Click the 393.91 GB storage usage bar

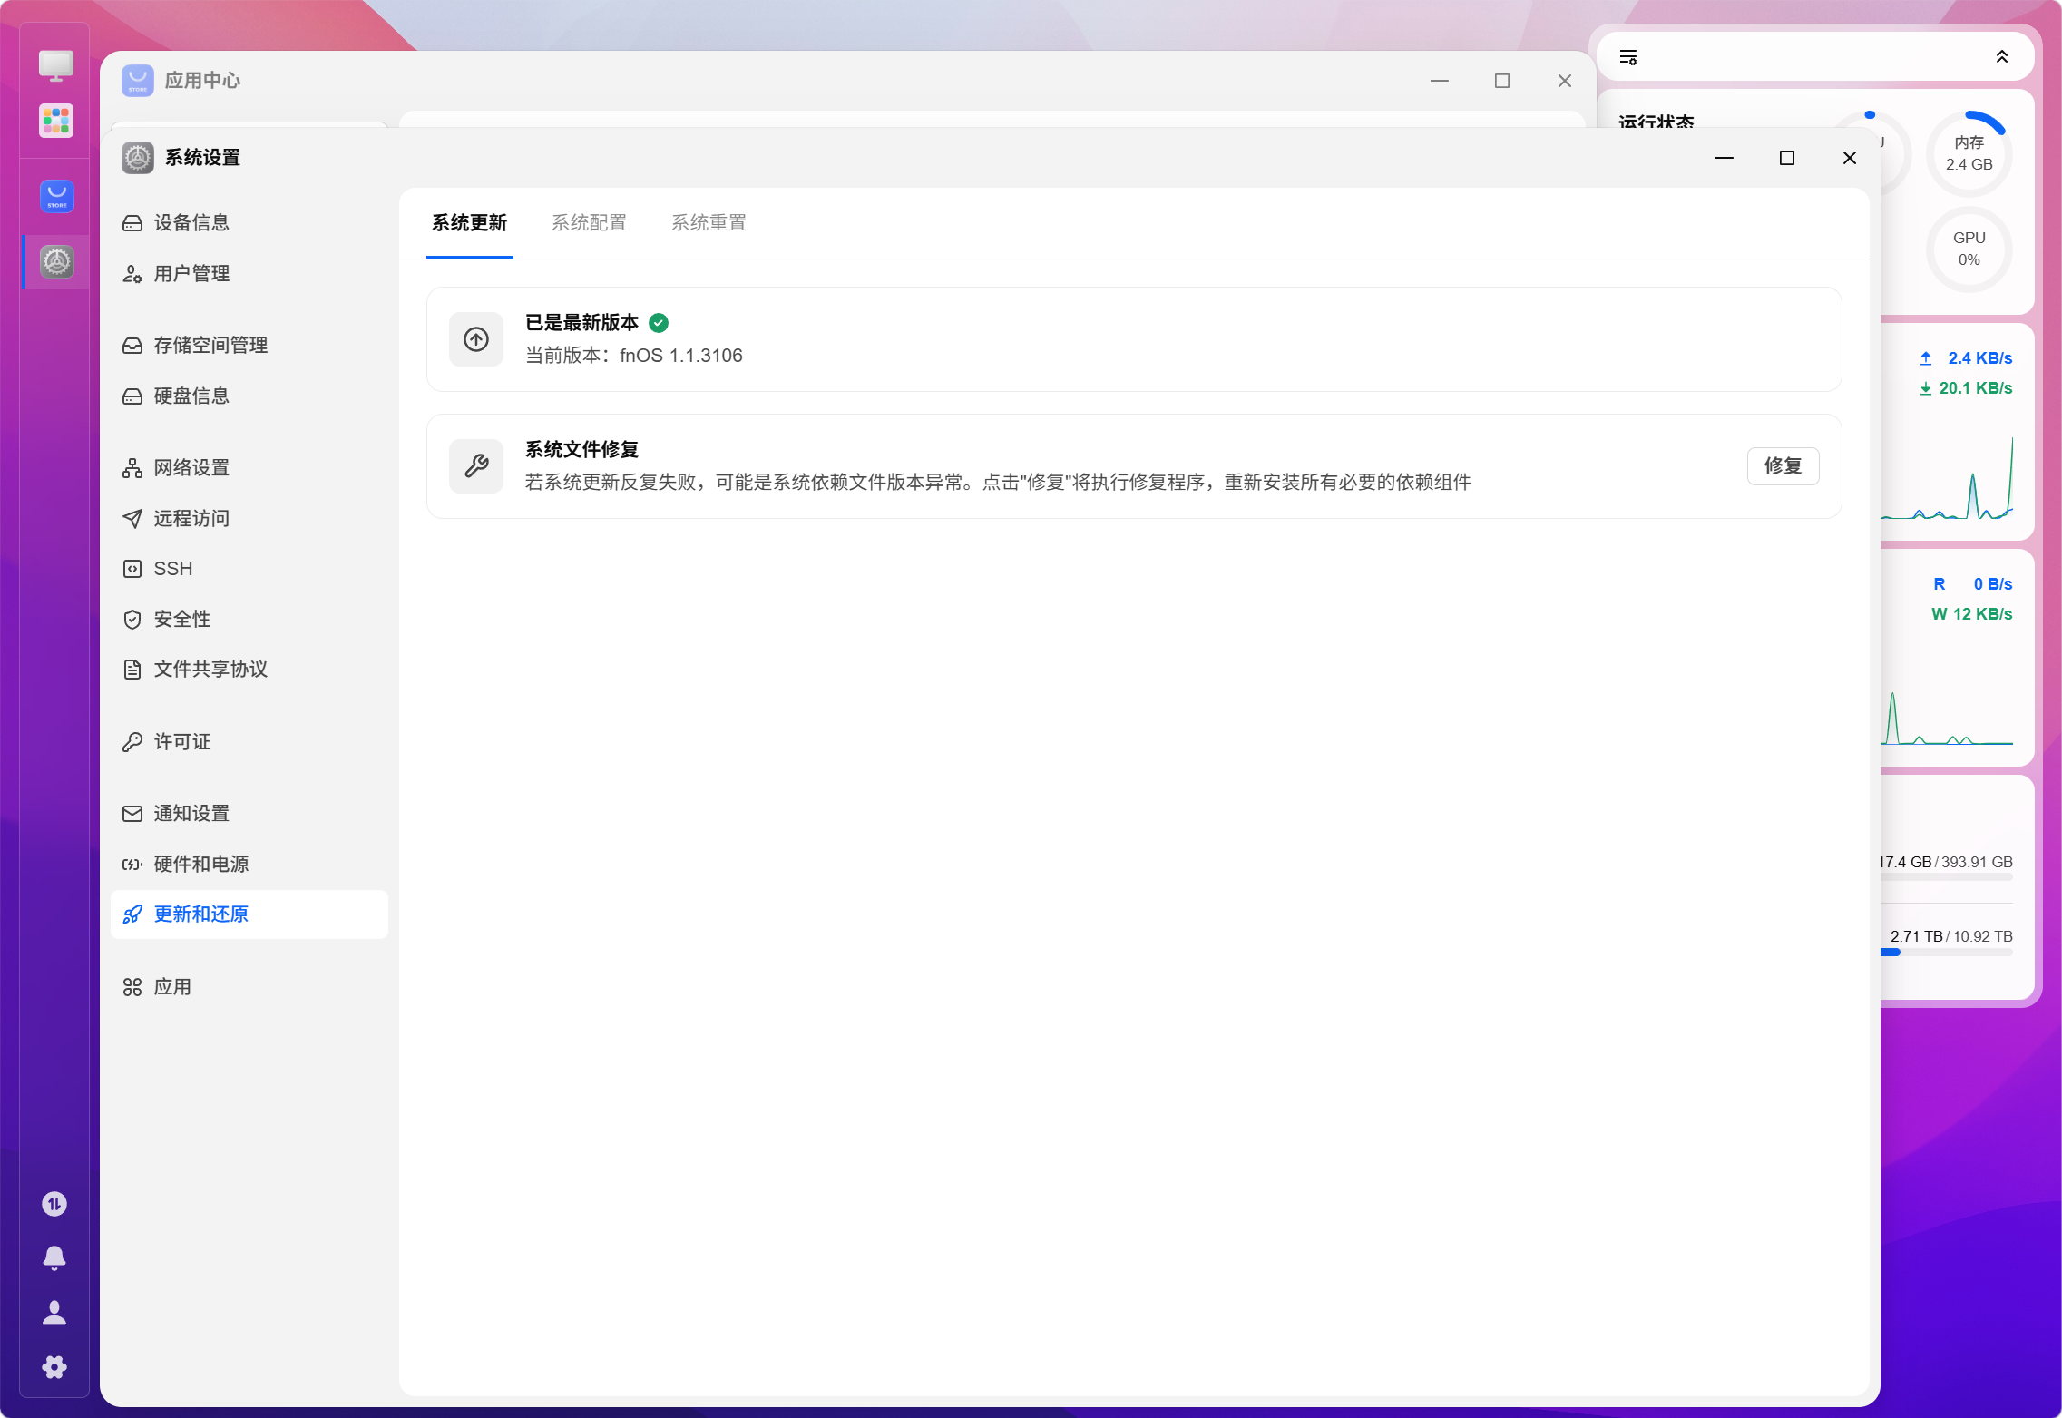click(1947, 878)
